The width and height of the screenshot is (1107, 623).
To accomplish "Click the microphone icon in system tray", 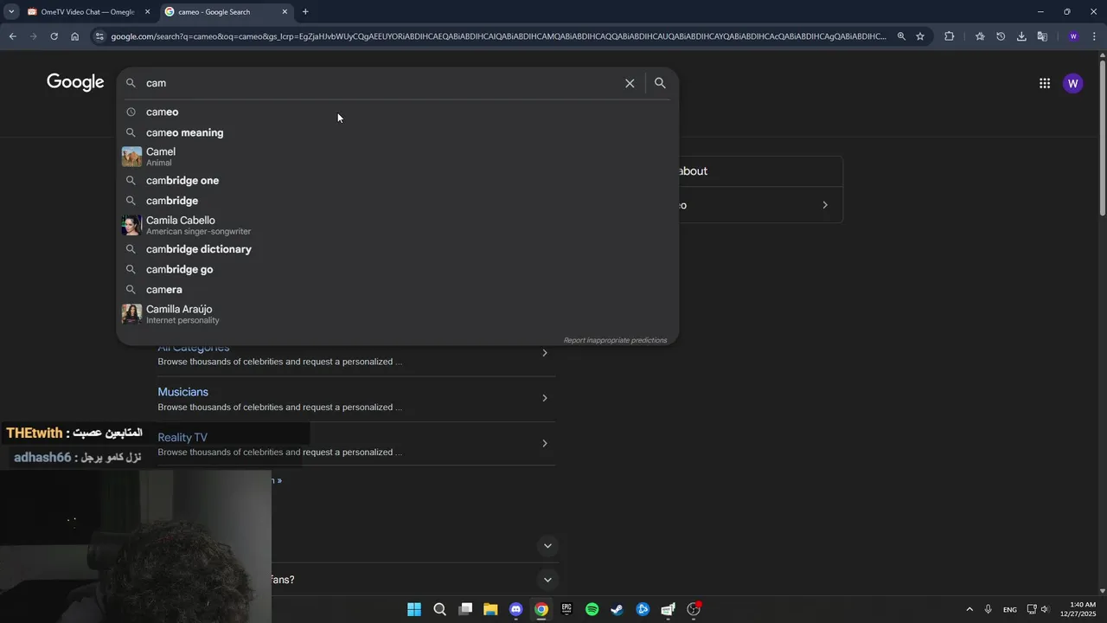I will point(988,609).
